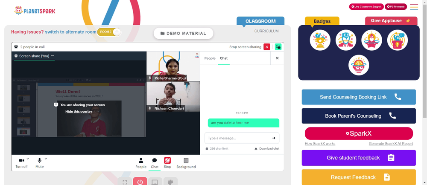Expand microphone options chevron
This screenshot has height=185, width=427.
(x=46, y=159)
